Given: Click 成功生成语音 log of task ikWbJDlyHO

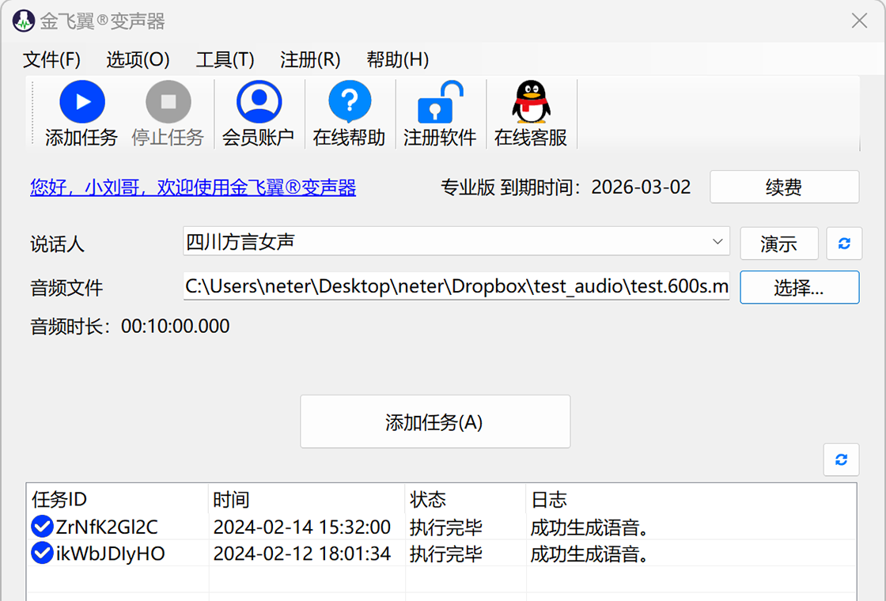Looking at the screenshot, I should coord(589,554).
